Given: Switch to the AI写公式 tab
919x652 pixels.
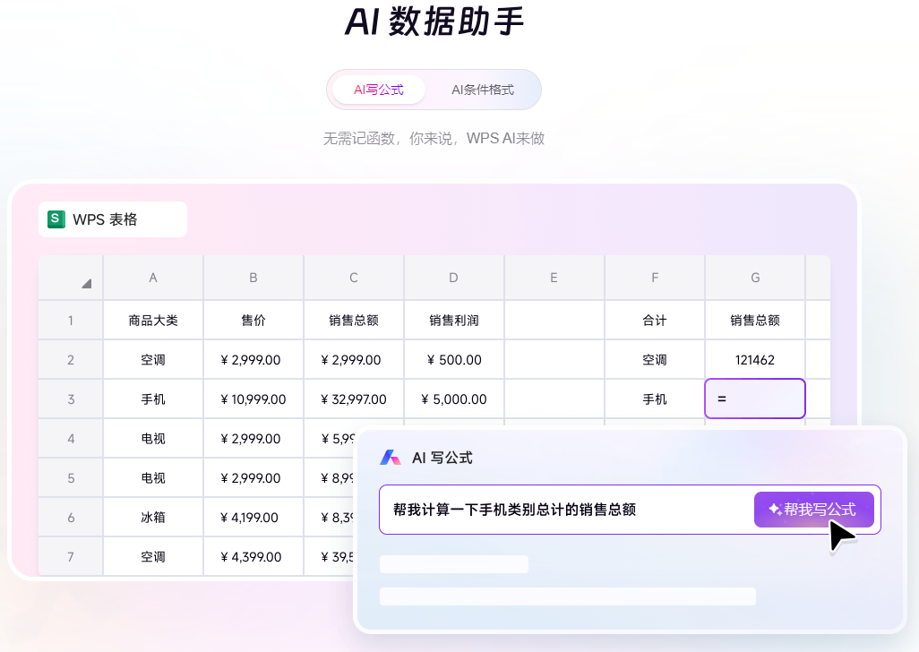Looking at the screenshot, I should tap(379, 90).
